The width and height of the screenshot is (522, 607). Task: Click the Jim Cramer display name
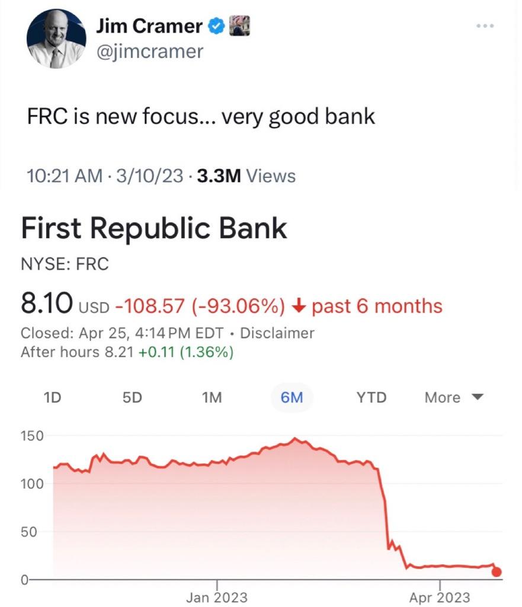tap(149, 26)
